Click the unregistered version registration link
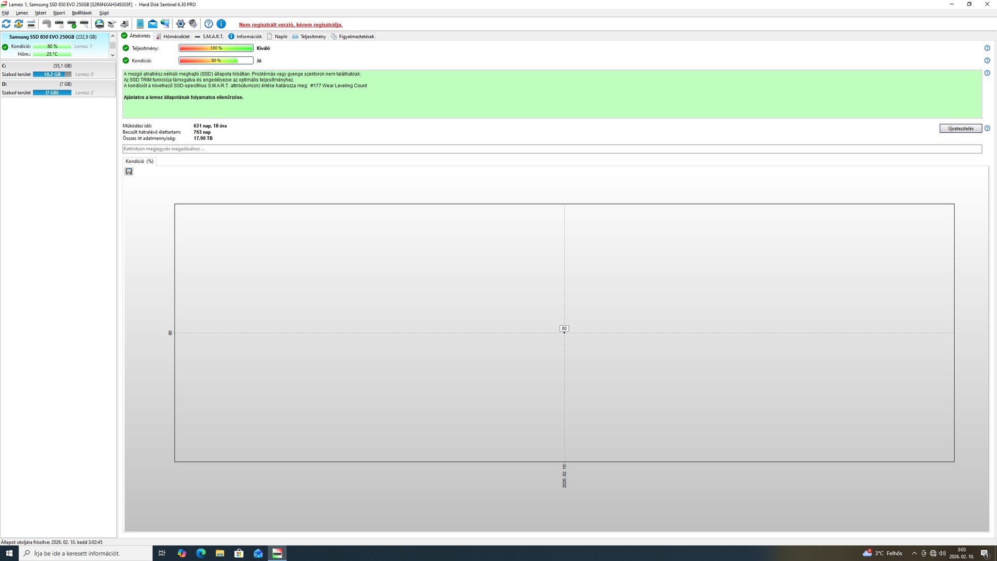 pos(290,25)
